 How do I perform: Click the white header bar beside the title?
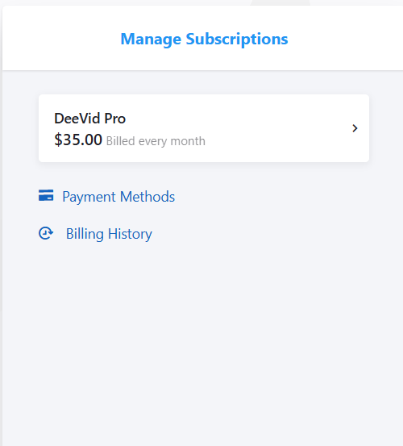(341, 39)
